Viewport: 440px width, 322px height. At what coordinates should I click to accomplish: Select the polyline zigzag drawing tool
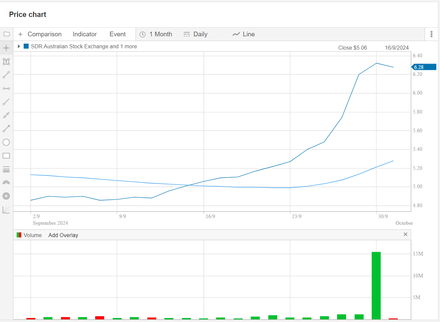click(x=6, y=115)
